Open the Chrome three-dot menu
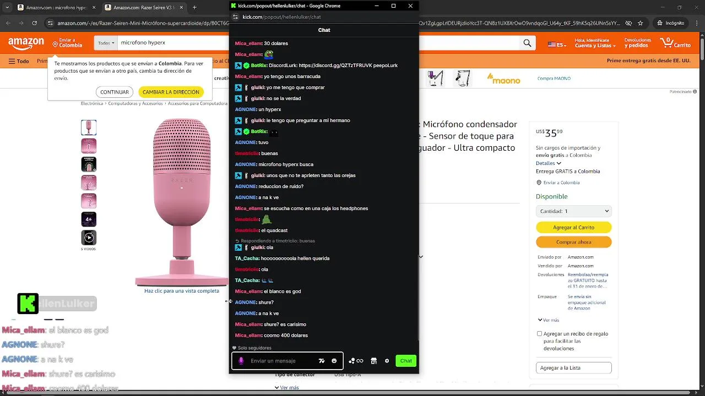705x396 pixels. [x=697, y=23]
